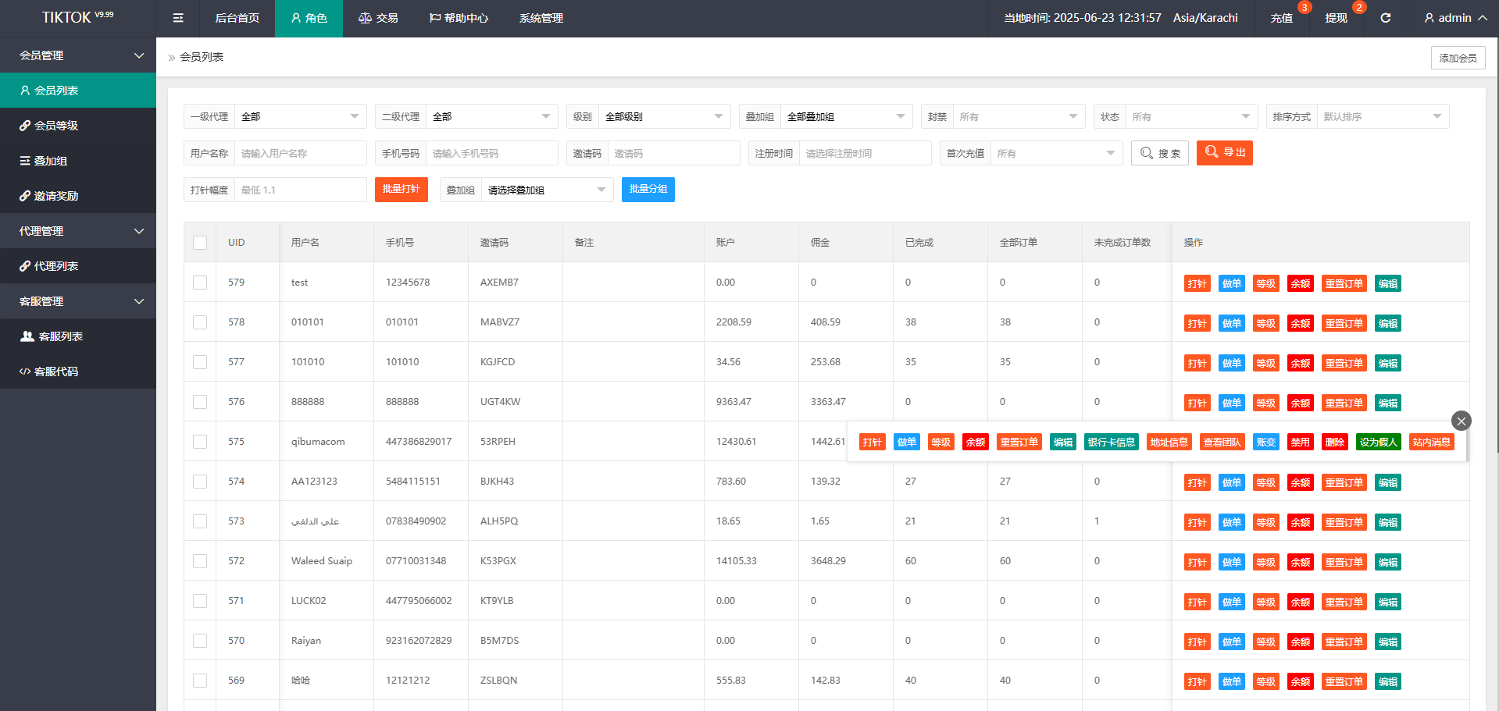Switch to the Help Center menu

tap(459, 18)
